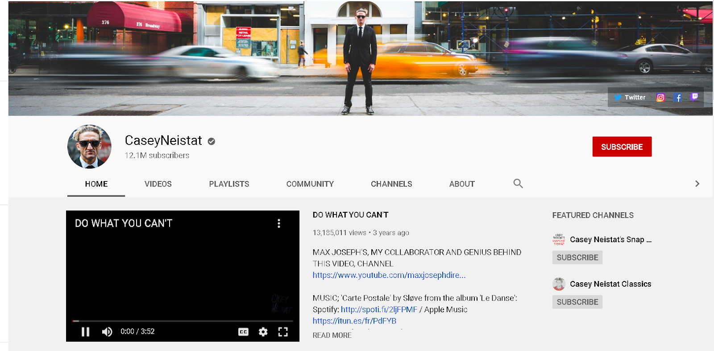
Task: Open the Twitter link in the banner
Action: coord(629,97)
